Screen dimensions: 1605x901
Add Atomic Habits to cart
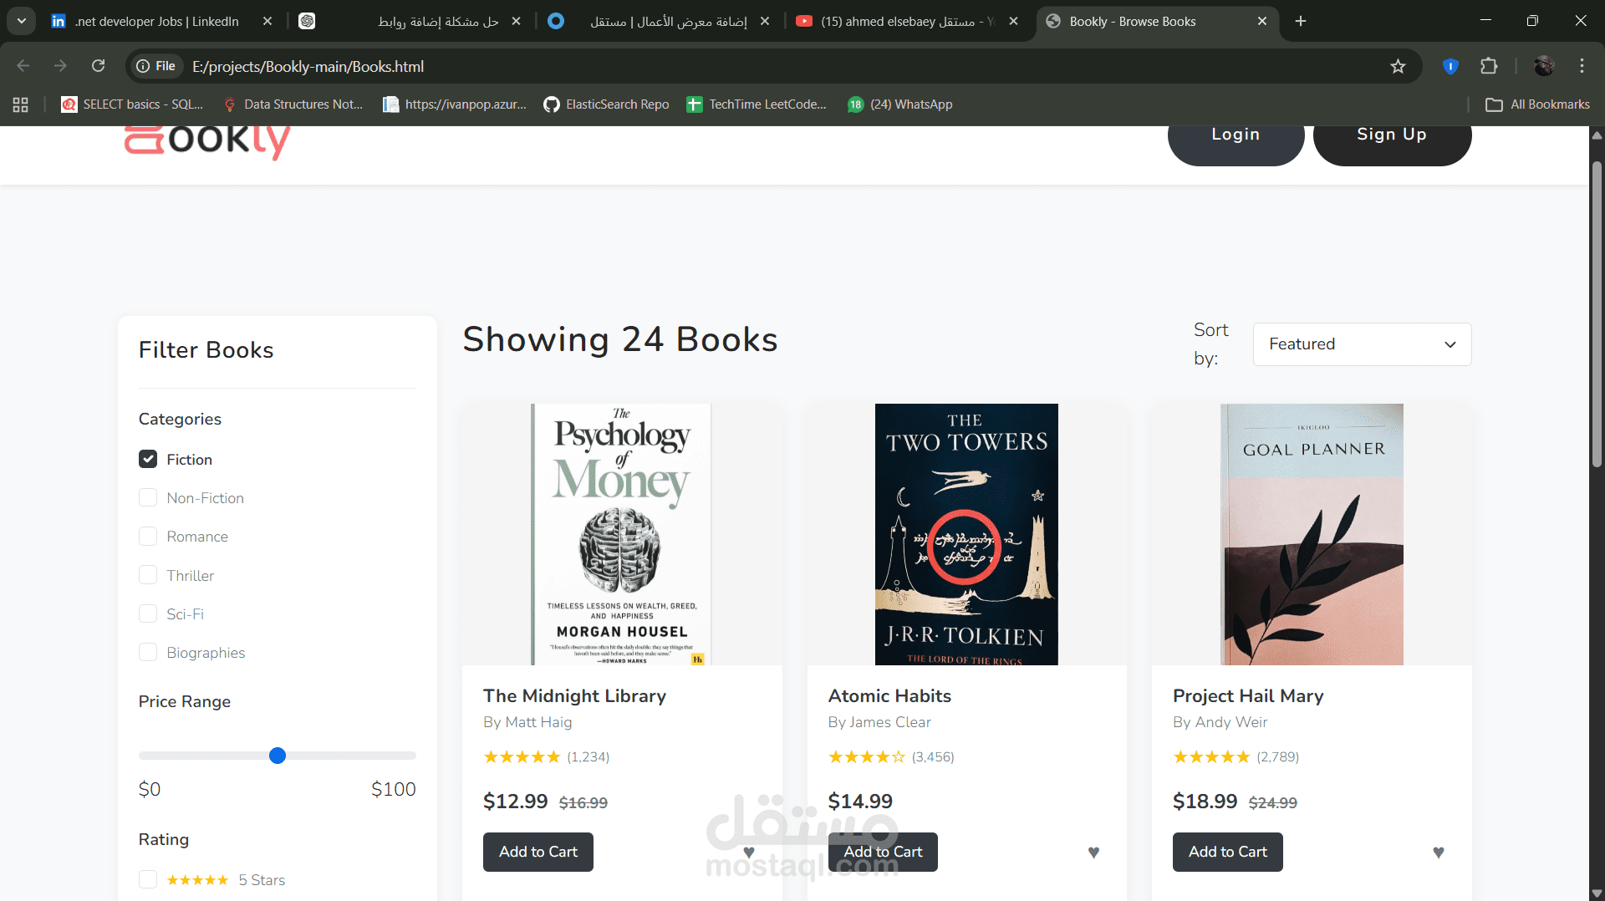(x=883, y=852)
